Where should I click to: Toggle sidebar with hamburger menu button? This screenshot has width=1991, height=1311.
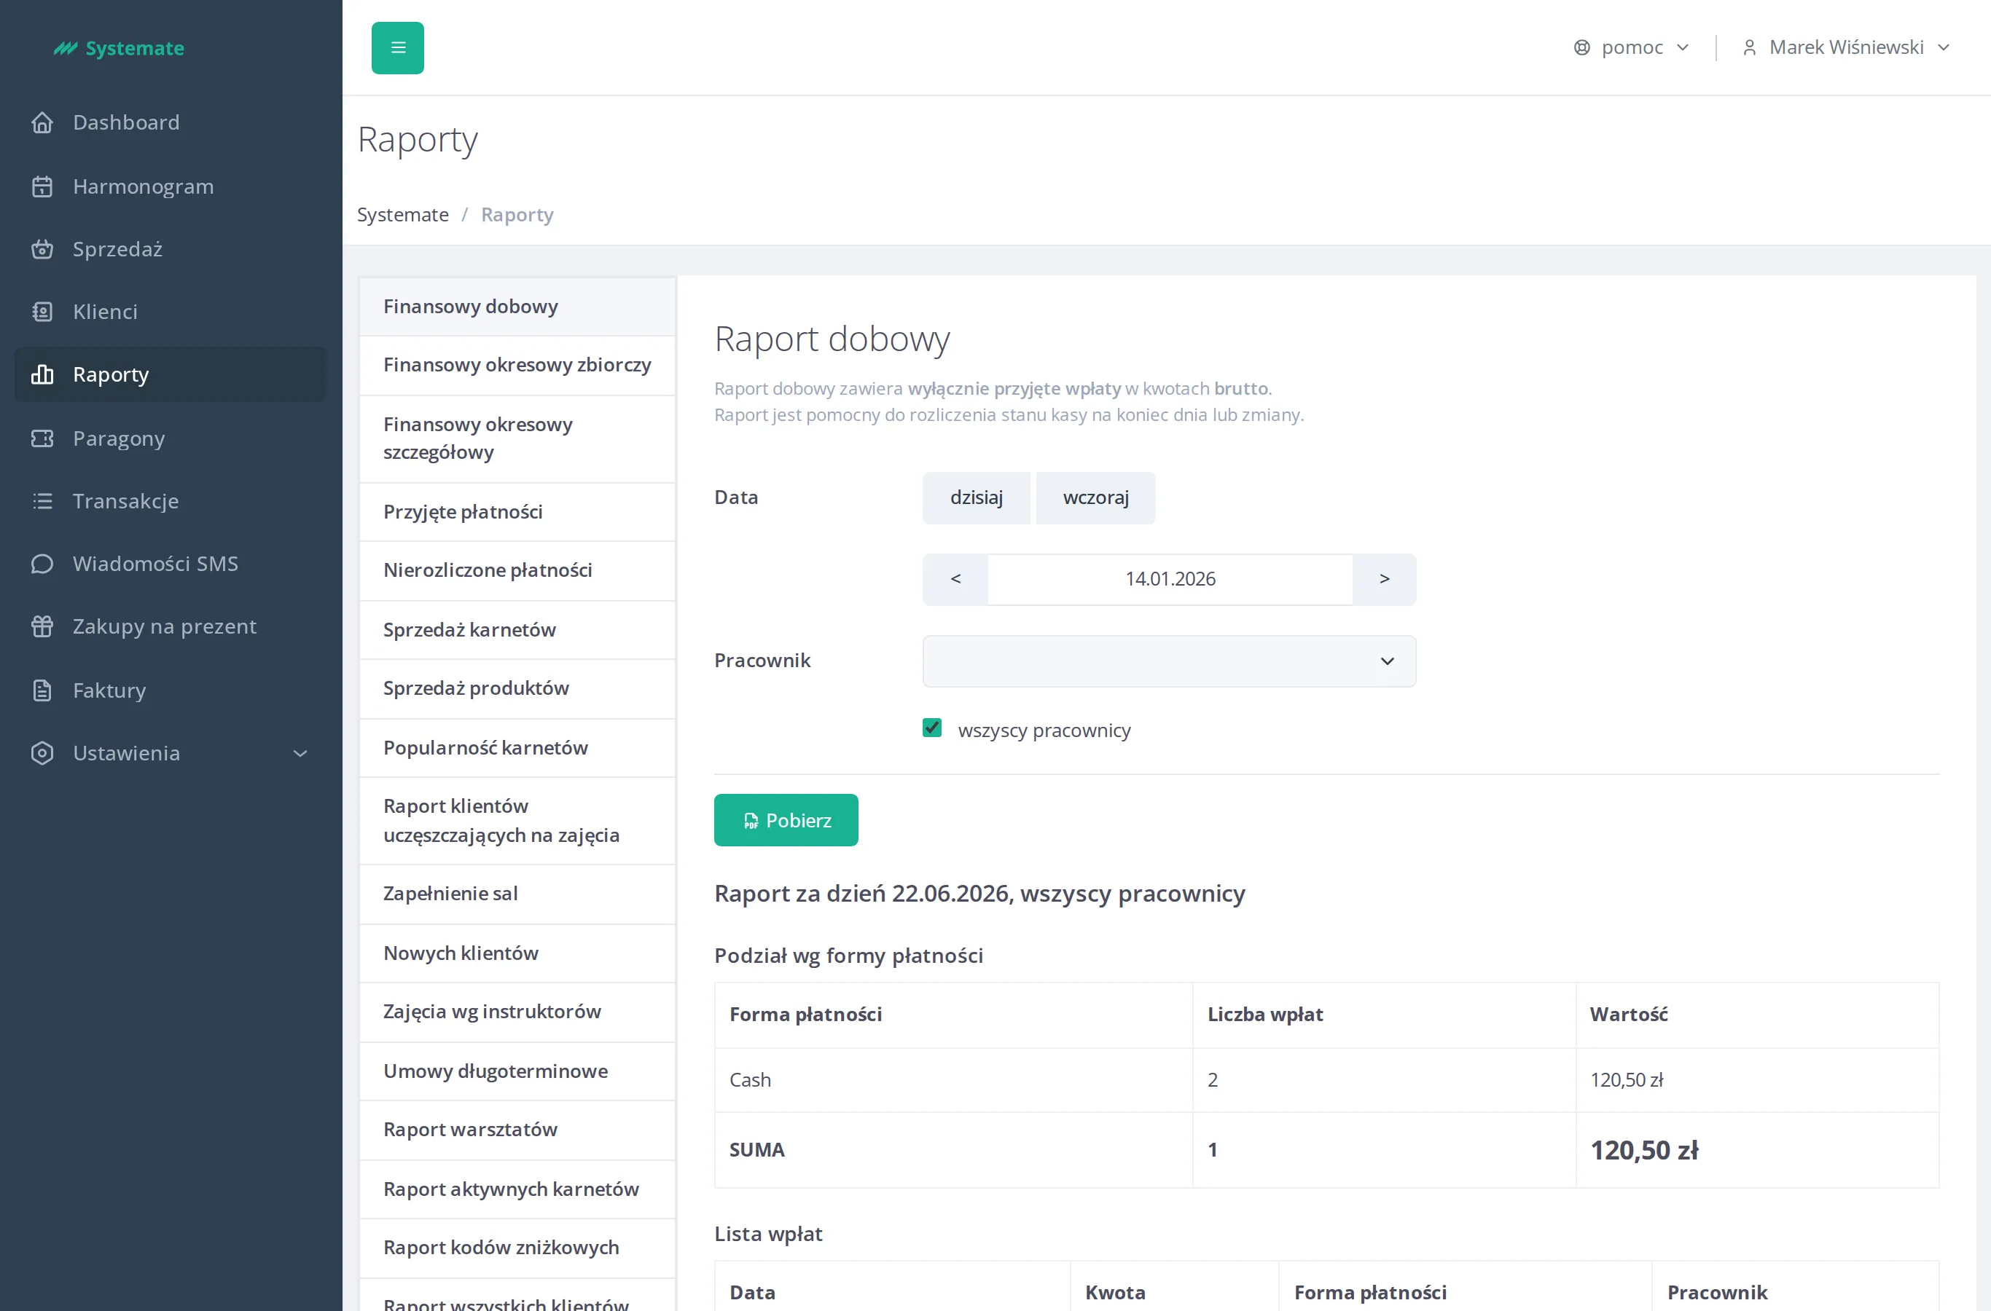(x=397, y=47)
